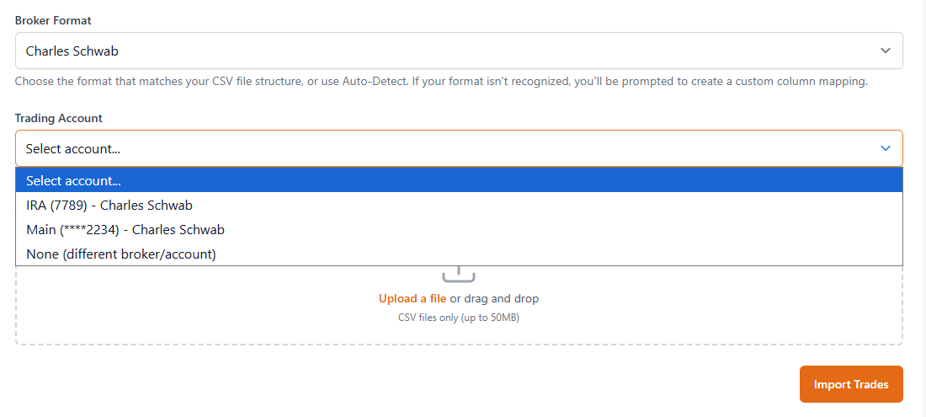926x417 pixels.
Task: Click blank space left of Import Trades button
Action: [505, 384]
